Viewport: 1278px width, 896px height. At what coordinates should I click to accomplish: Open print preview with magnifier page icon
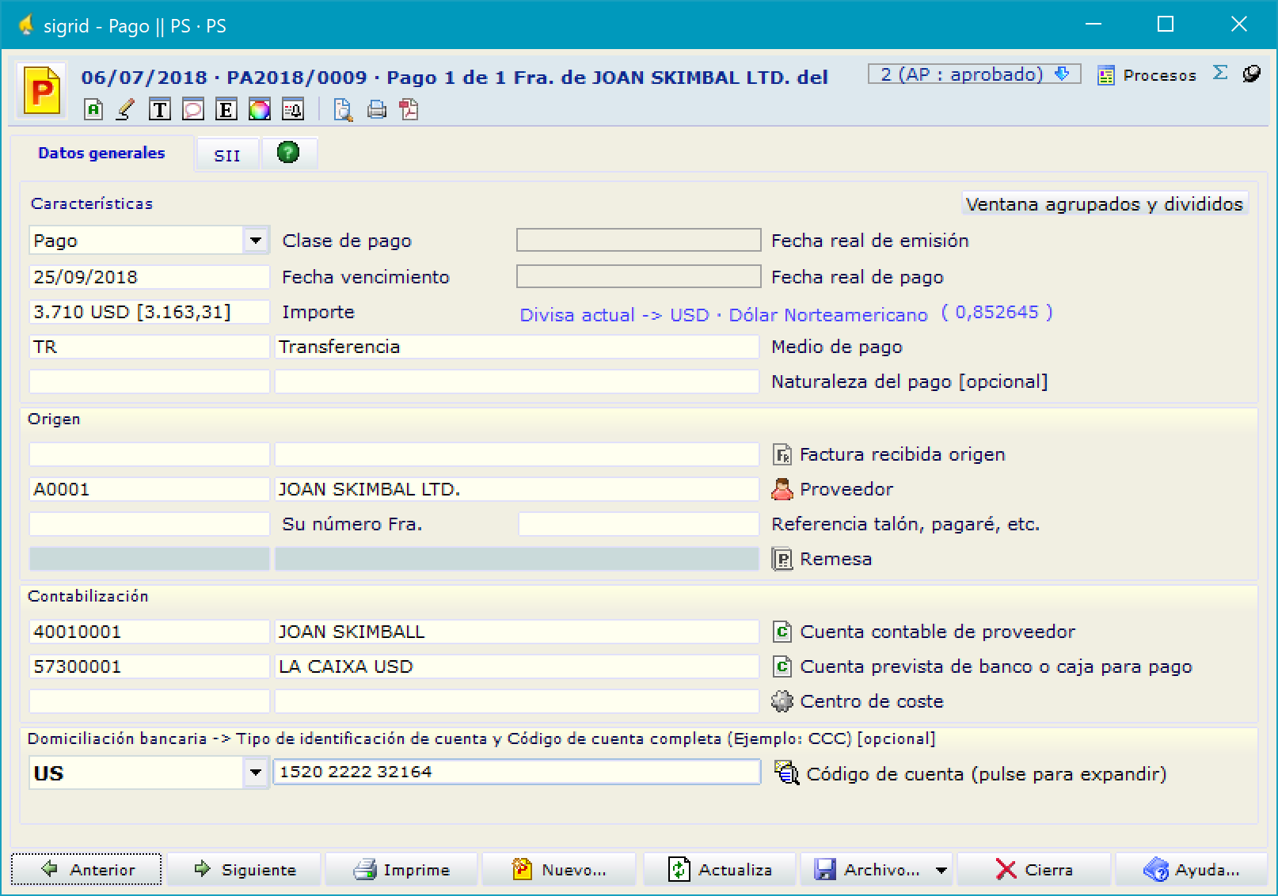coord(343,109)
